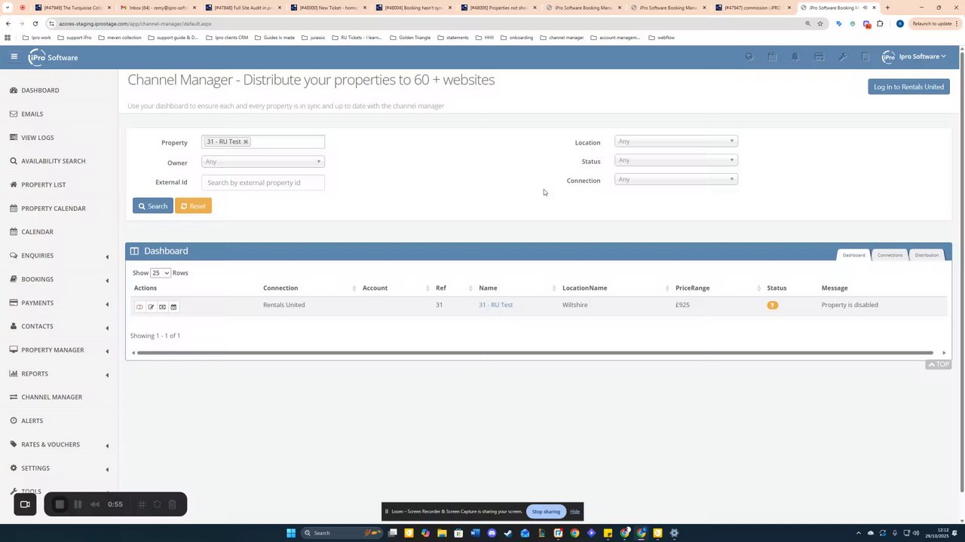Click the Loom camera icon

pyautogui.click(x=25, y=504)
